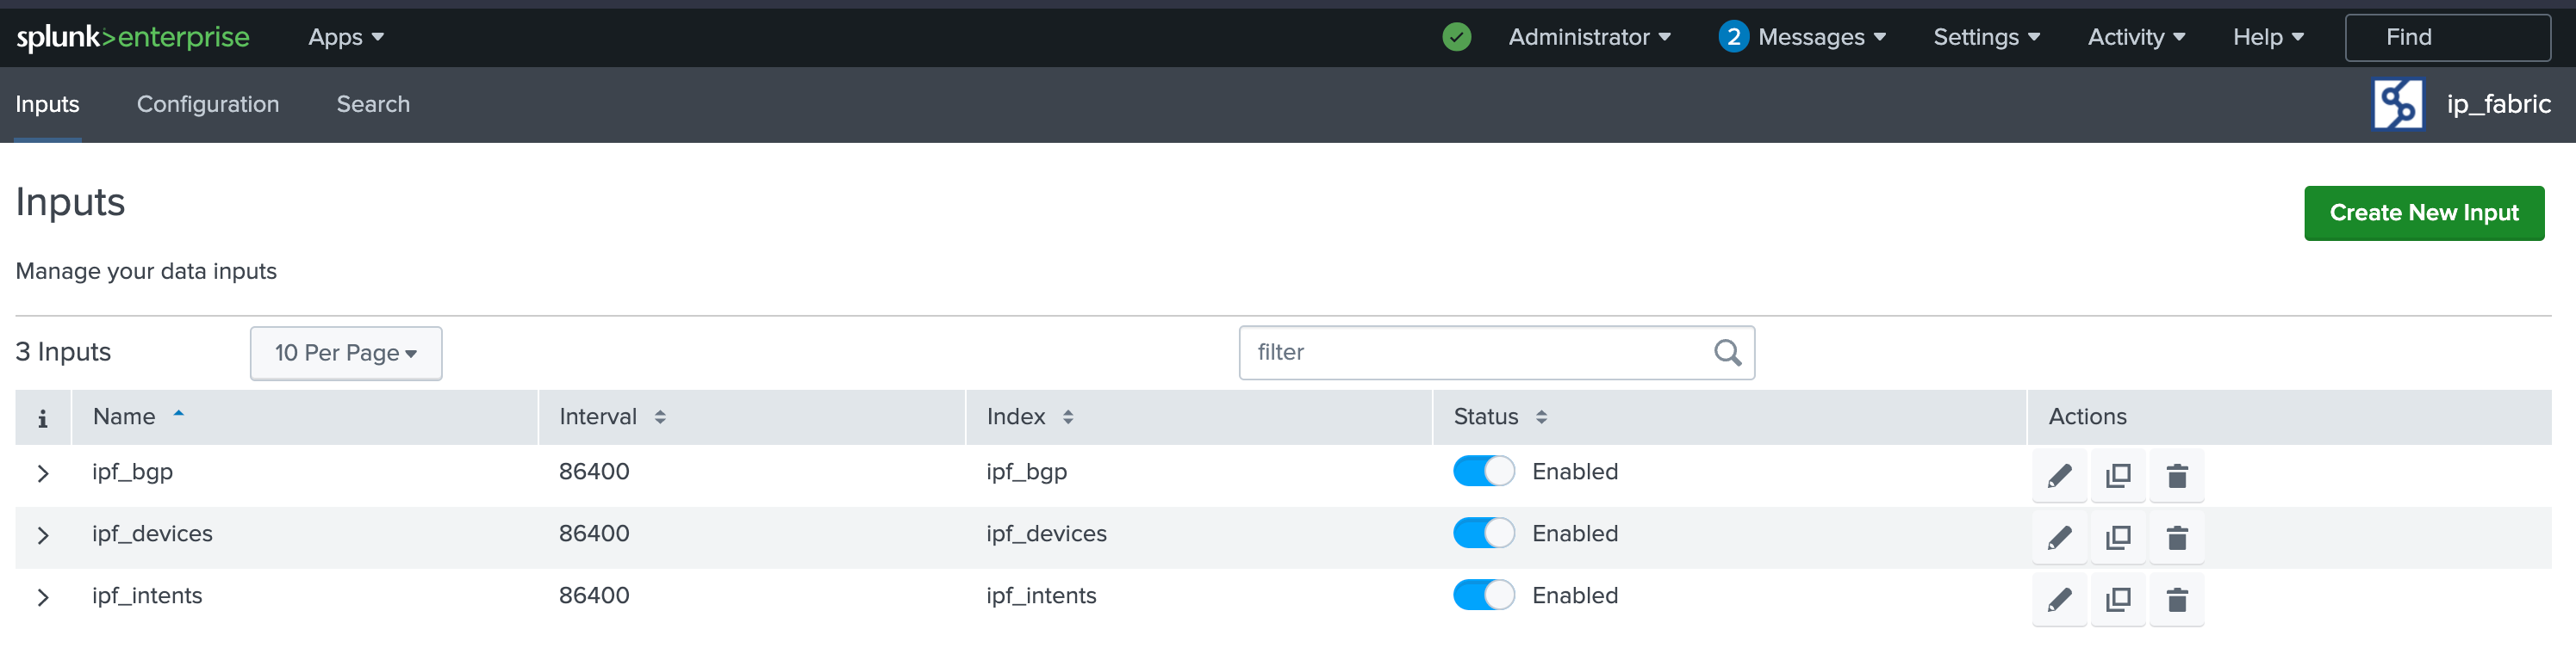Click the Create New Input button
The height and width of the screenshot is (654, 2576).
coord(2423,213)
